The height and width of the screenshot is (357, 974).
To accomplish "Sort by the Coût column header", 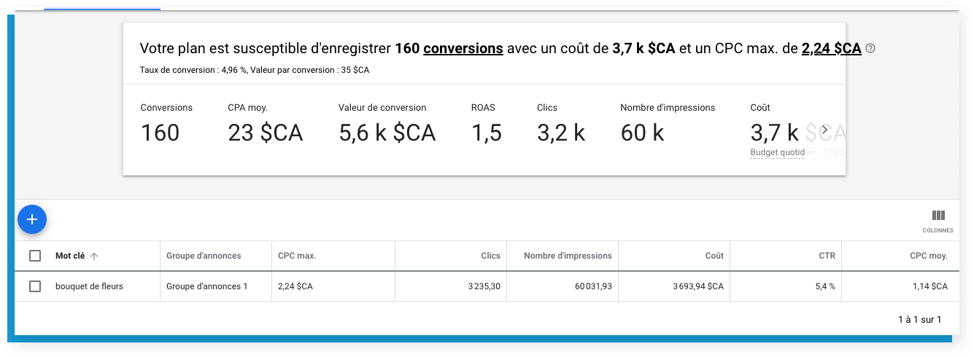I will tap(714, 256).
